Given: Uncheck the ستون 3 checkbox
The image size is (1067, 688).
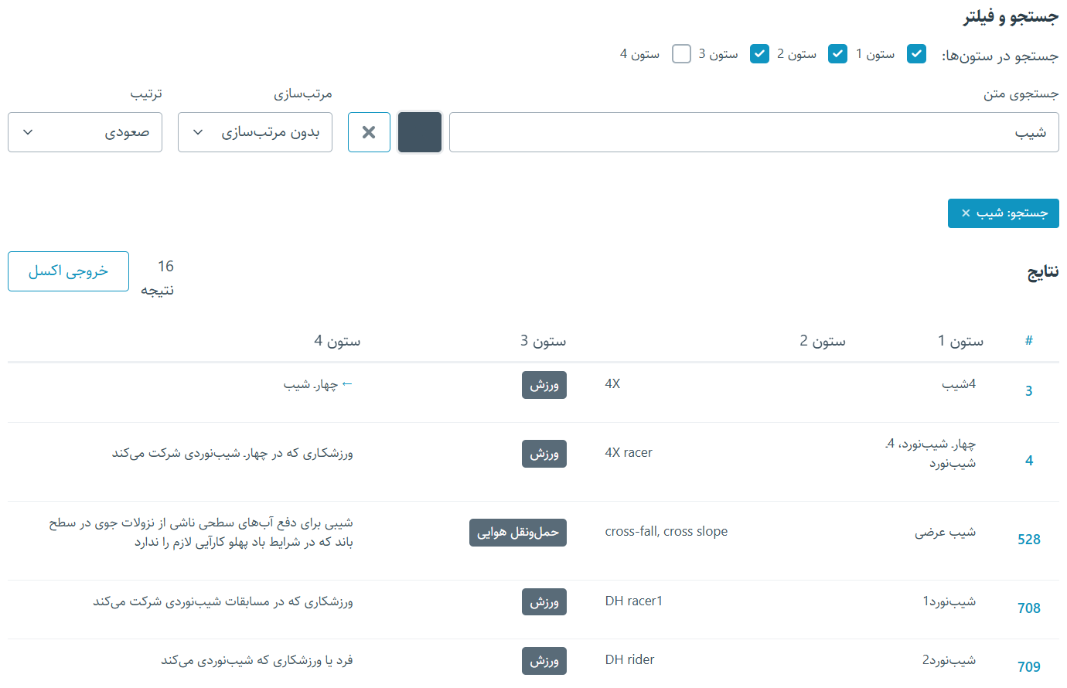Looking at the screenshot, I should click(x=759, y=54).
